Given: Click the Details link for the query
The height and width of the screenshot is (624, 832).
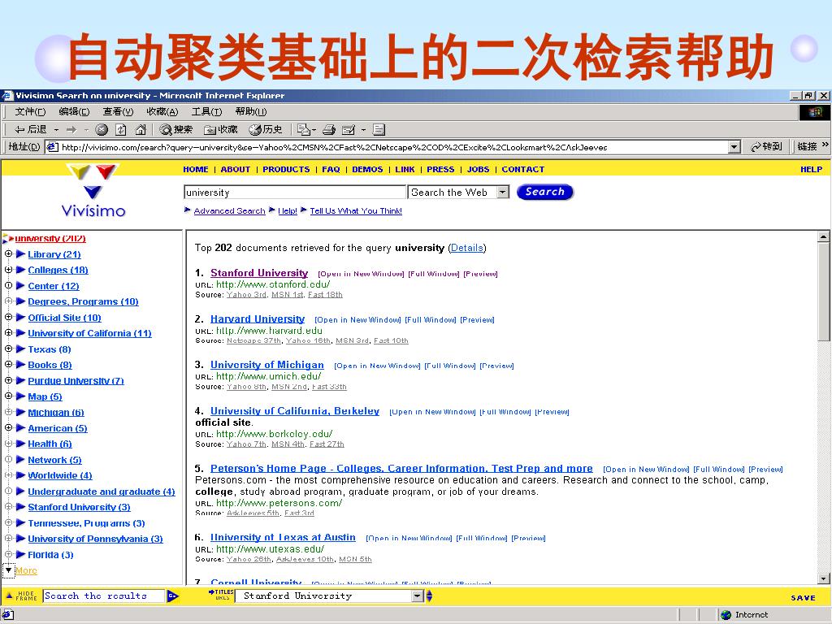Looking at the screenshot, I should 467,248.
